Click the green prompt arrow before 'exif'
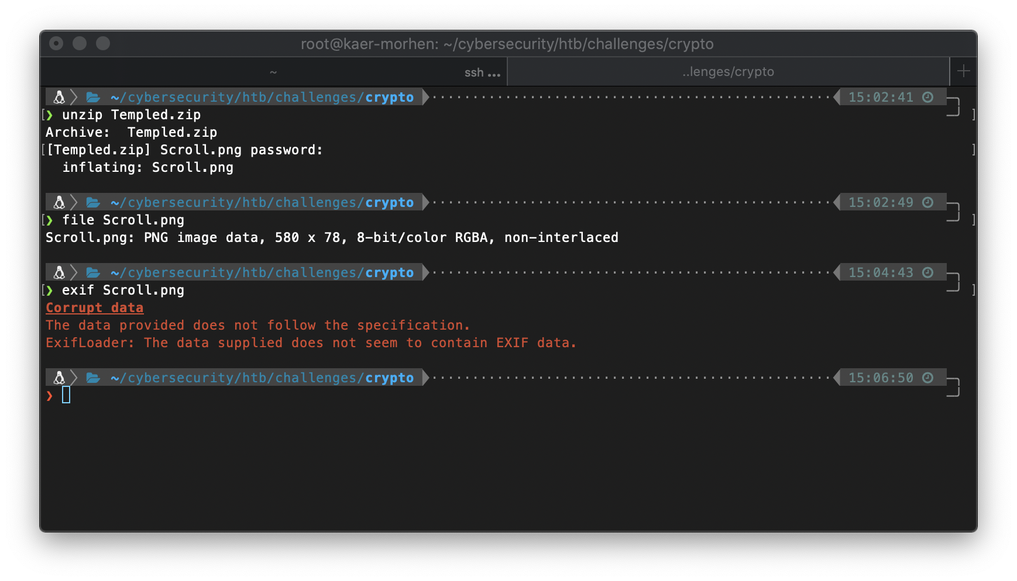 [x=50, y=290]
